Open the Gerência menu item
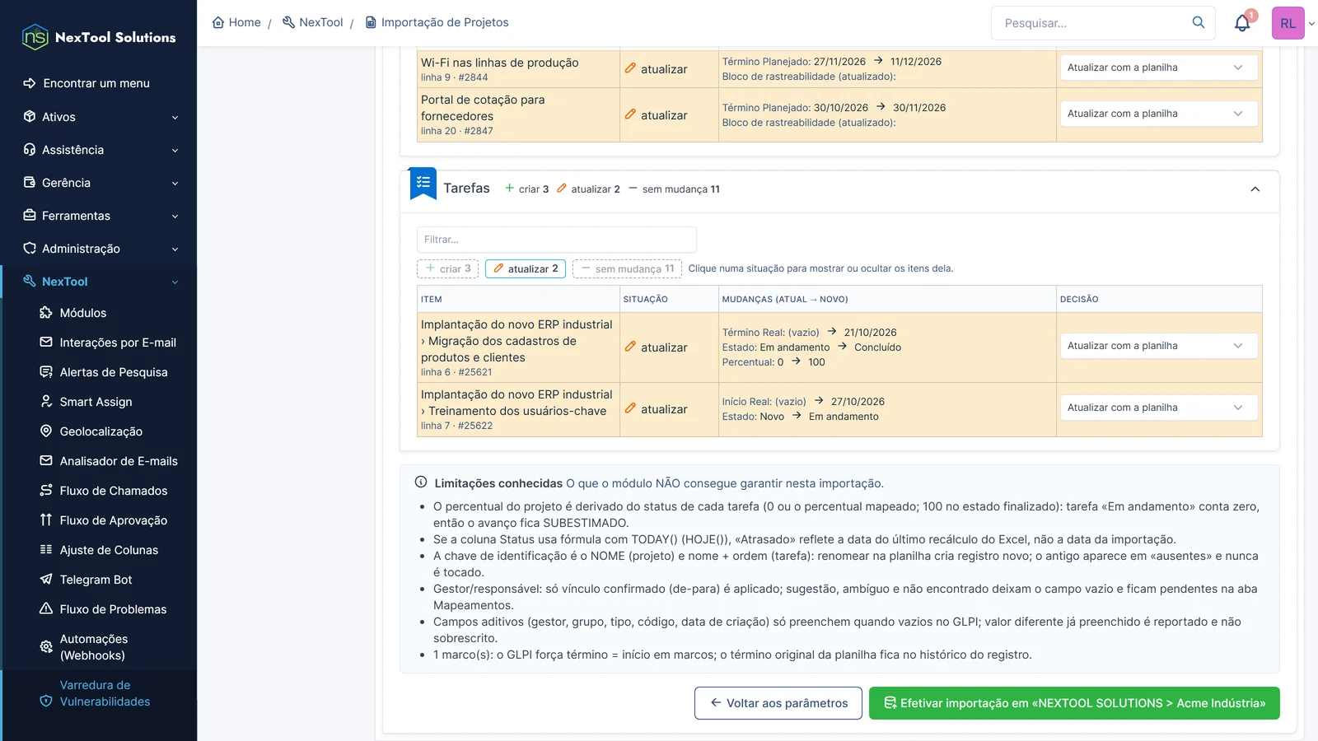Screen dimensions: 1318x741 (99, 183)
